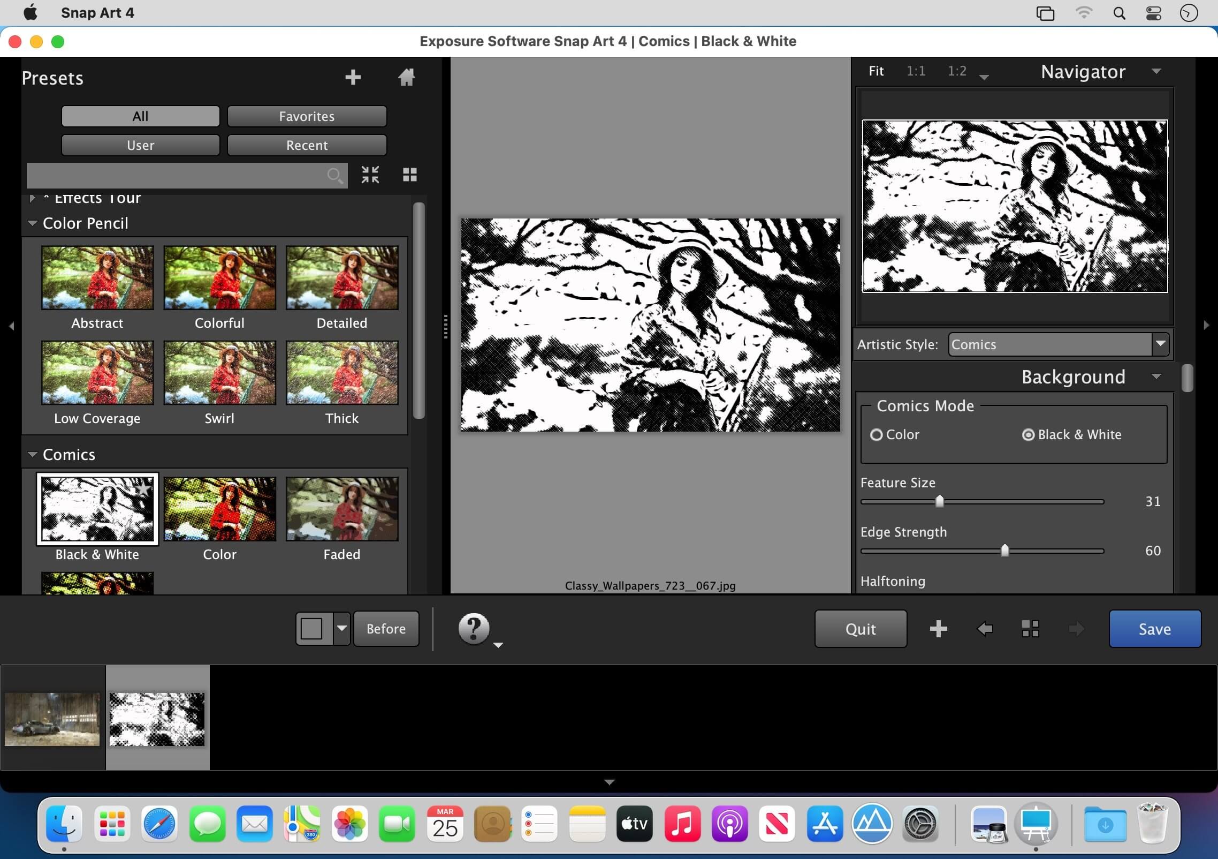Viewport: 1218px width, 859px height.
Task: Click the collapse all presets icon
Action: tap(370, 175)
